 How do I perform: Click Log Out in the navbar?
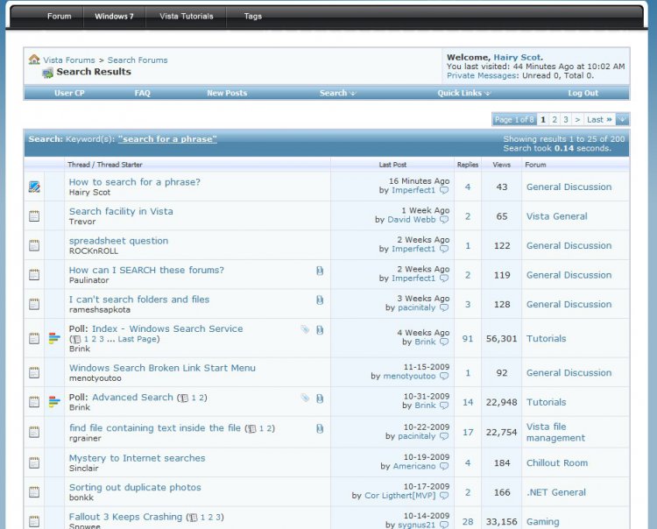583,93
